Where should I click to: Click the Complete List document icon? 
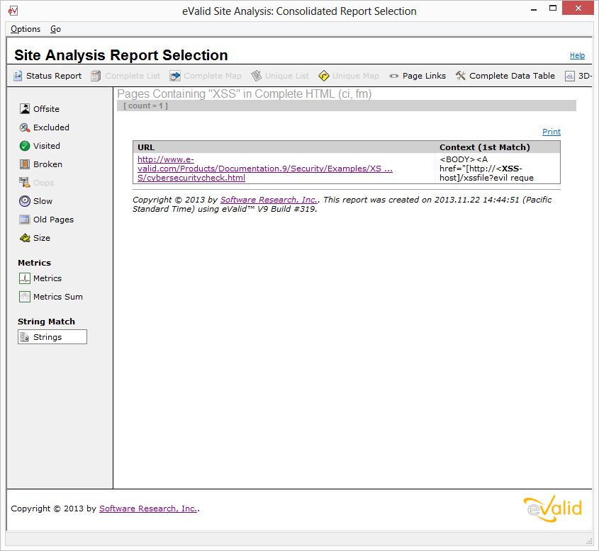click(x=96, y=76)
